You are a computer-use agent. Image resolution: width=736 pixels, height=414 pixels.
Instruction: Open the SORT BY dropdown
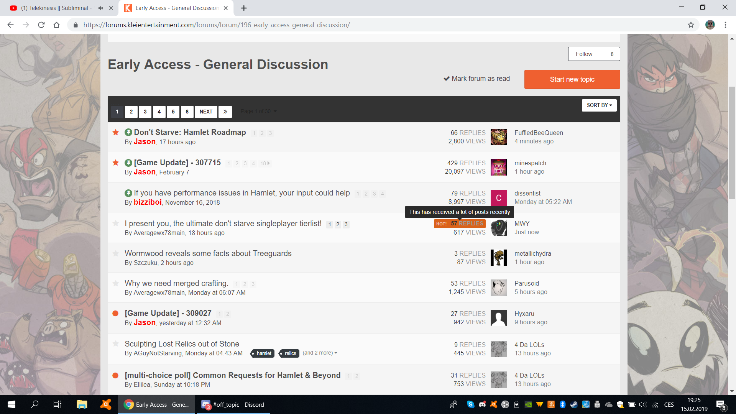(599, 105)
